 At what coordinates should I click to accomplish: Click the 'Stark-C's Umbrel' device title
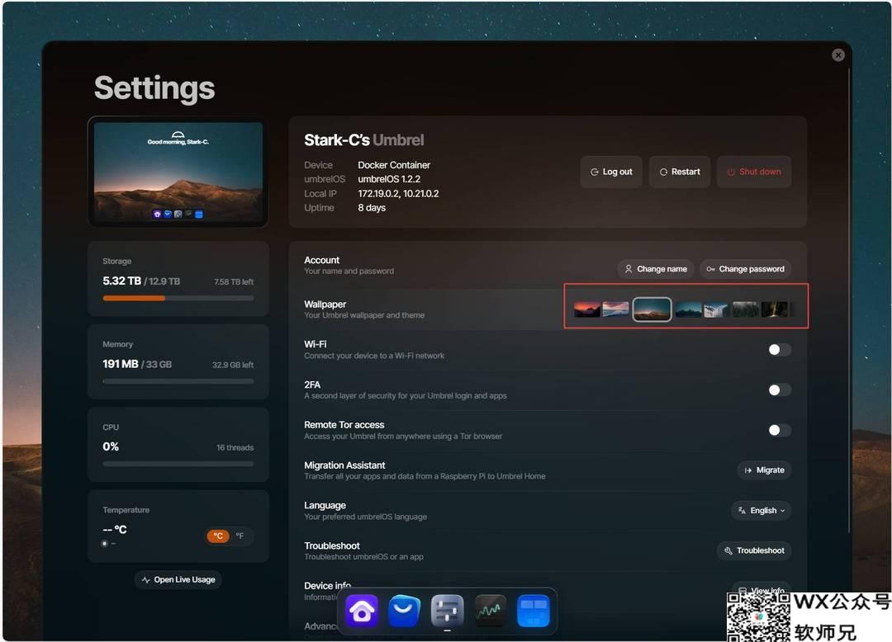click(x=364, y=139)
